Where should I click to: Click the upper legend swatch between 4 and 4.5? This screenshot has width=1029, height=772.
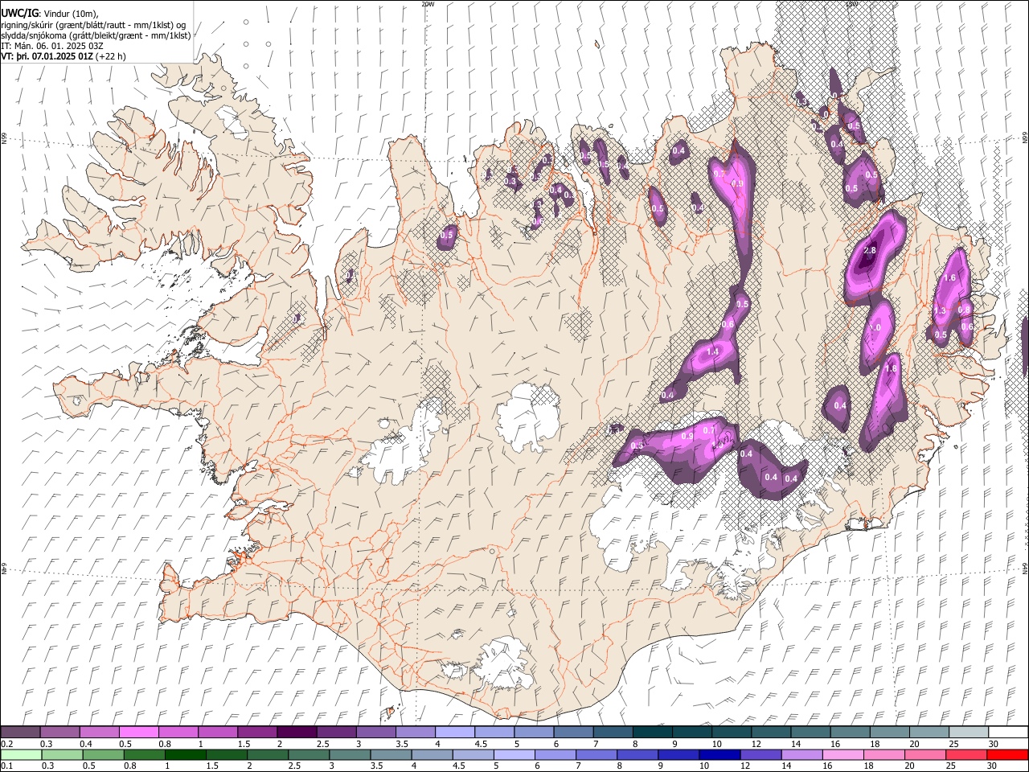tap(455, 733)
